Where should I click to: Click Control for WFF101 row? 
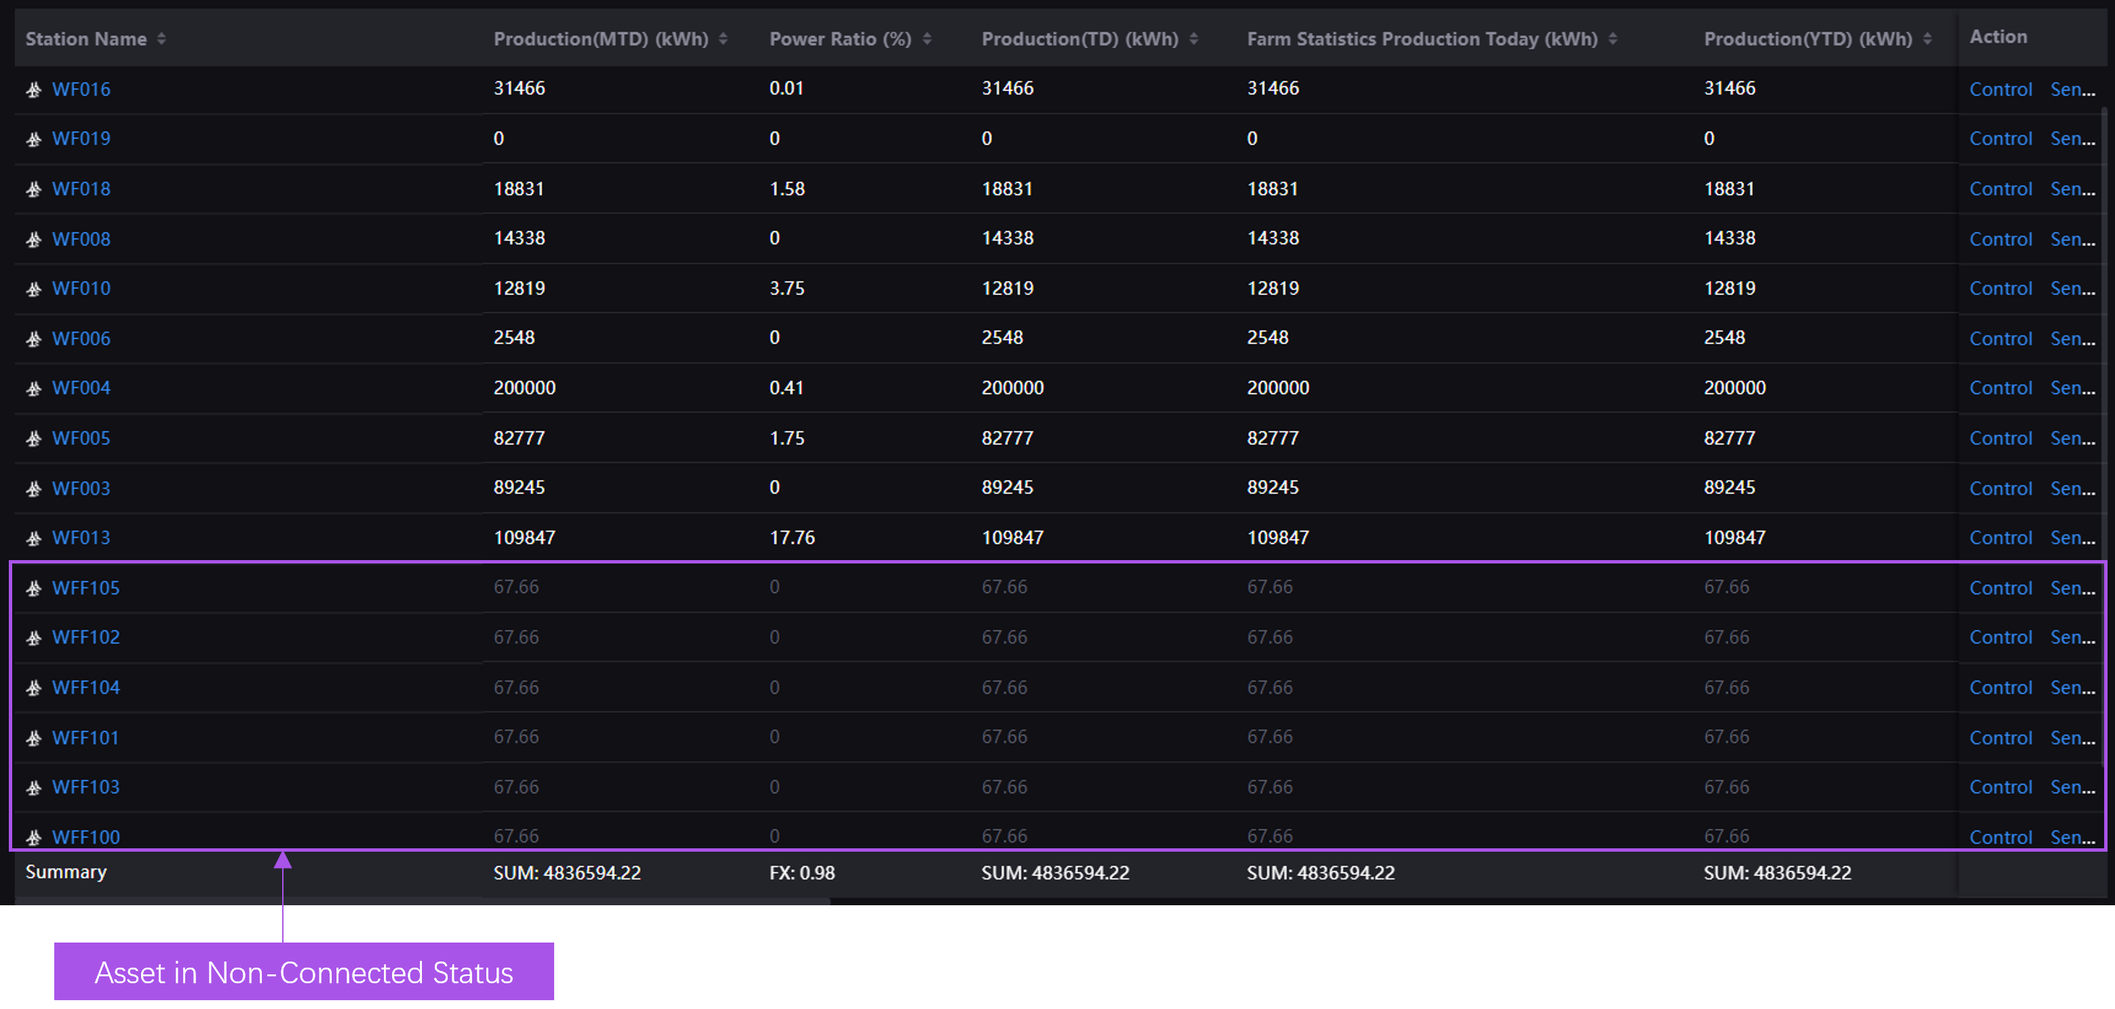click(2000, 738)
